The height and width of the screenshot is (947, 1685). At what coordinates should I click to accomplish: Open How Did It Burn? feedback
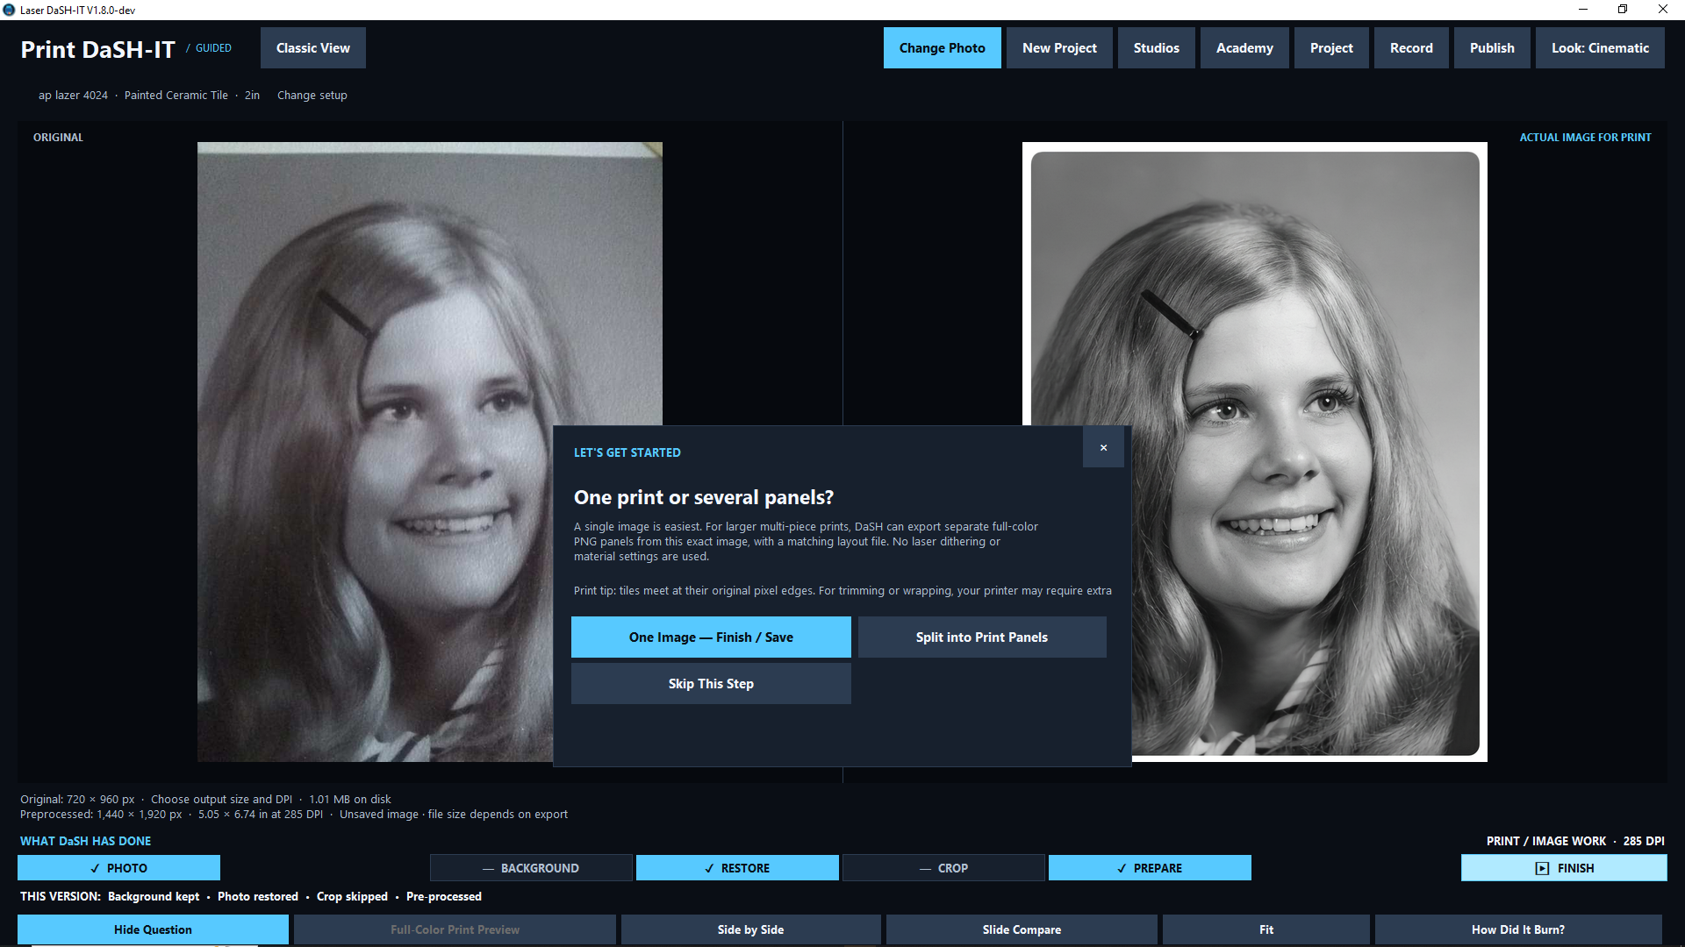coord(1518,929)
